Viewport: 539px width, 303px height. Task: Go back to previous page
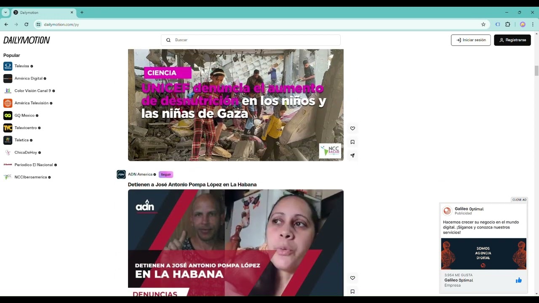pyautogui.click(x=6, y=24)
